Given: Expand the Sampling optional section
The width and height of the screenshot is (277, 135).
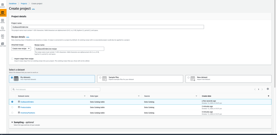Looking at the screenshot, I should [x=12, y=122].
